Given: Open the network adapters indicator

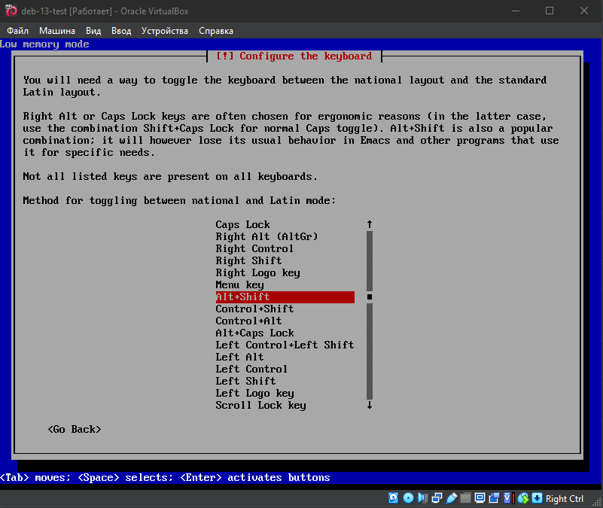Looking at the screenshot, I should click(437, 498).
